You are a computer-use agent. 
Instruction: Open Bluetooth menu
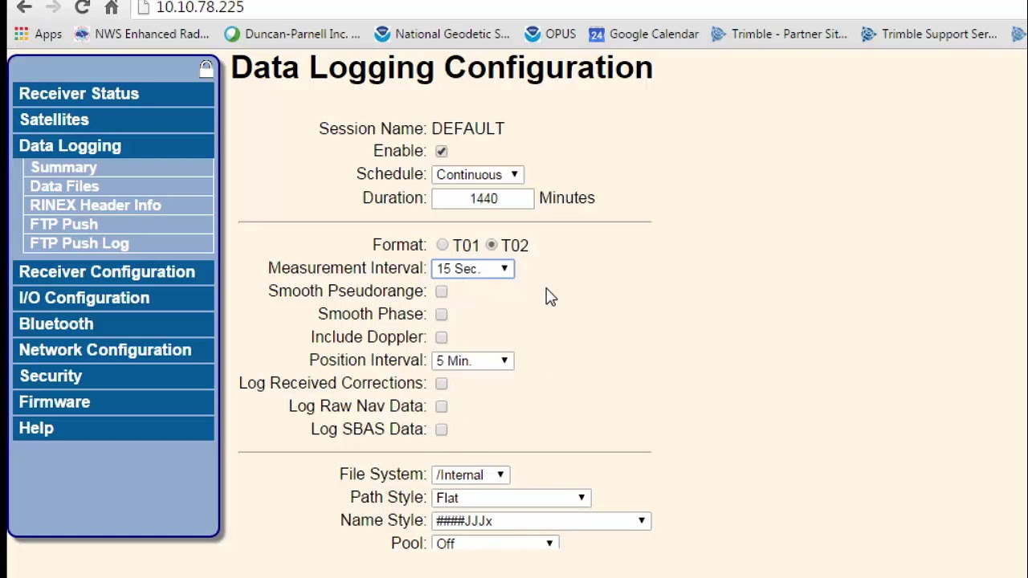click(113, 324)
